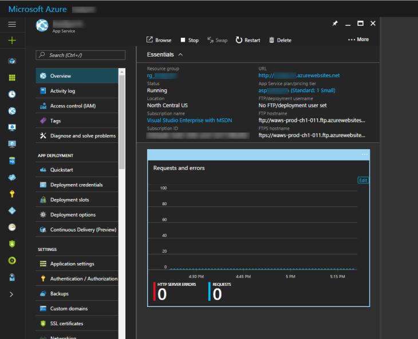Screen dimensions: 418x339
Task: Open the hamburger menu in left sidebar
Action: [12, 24]
